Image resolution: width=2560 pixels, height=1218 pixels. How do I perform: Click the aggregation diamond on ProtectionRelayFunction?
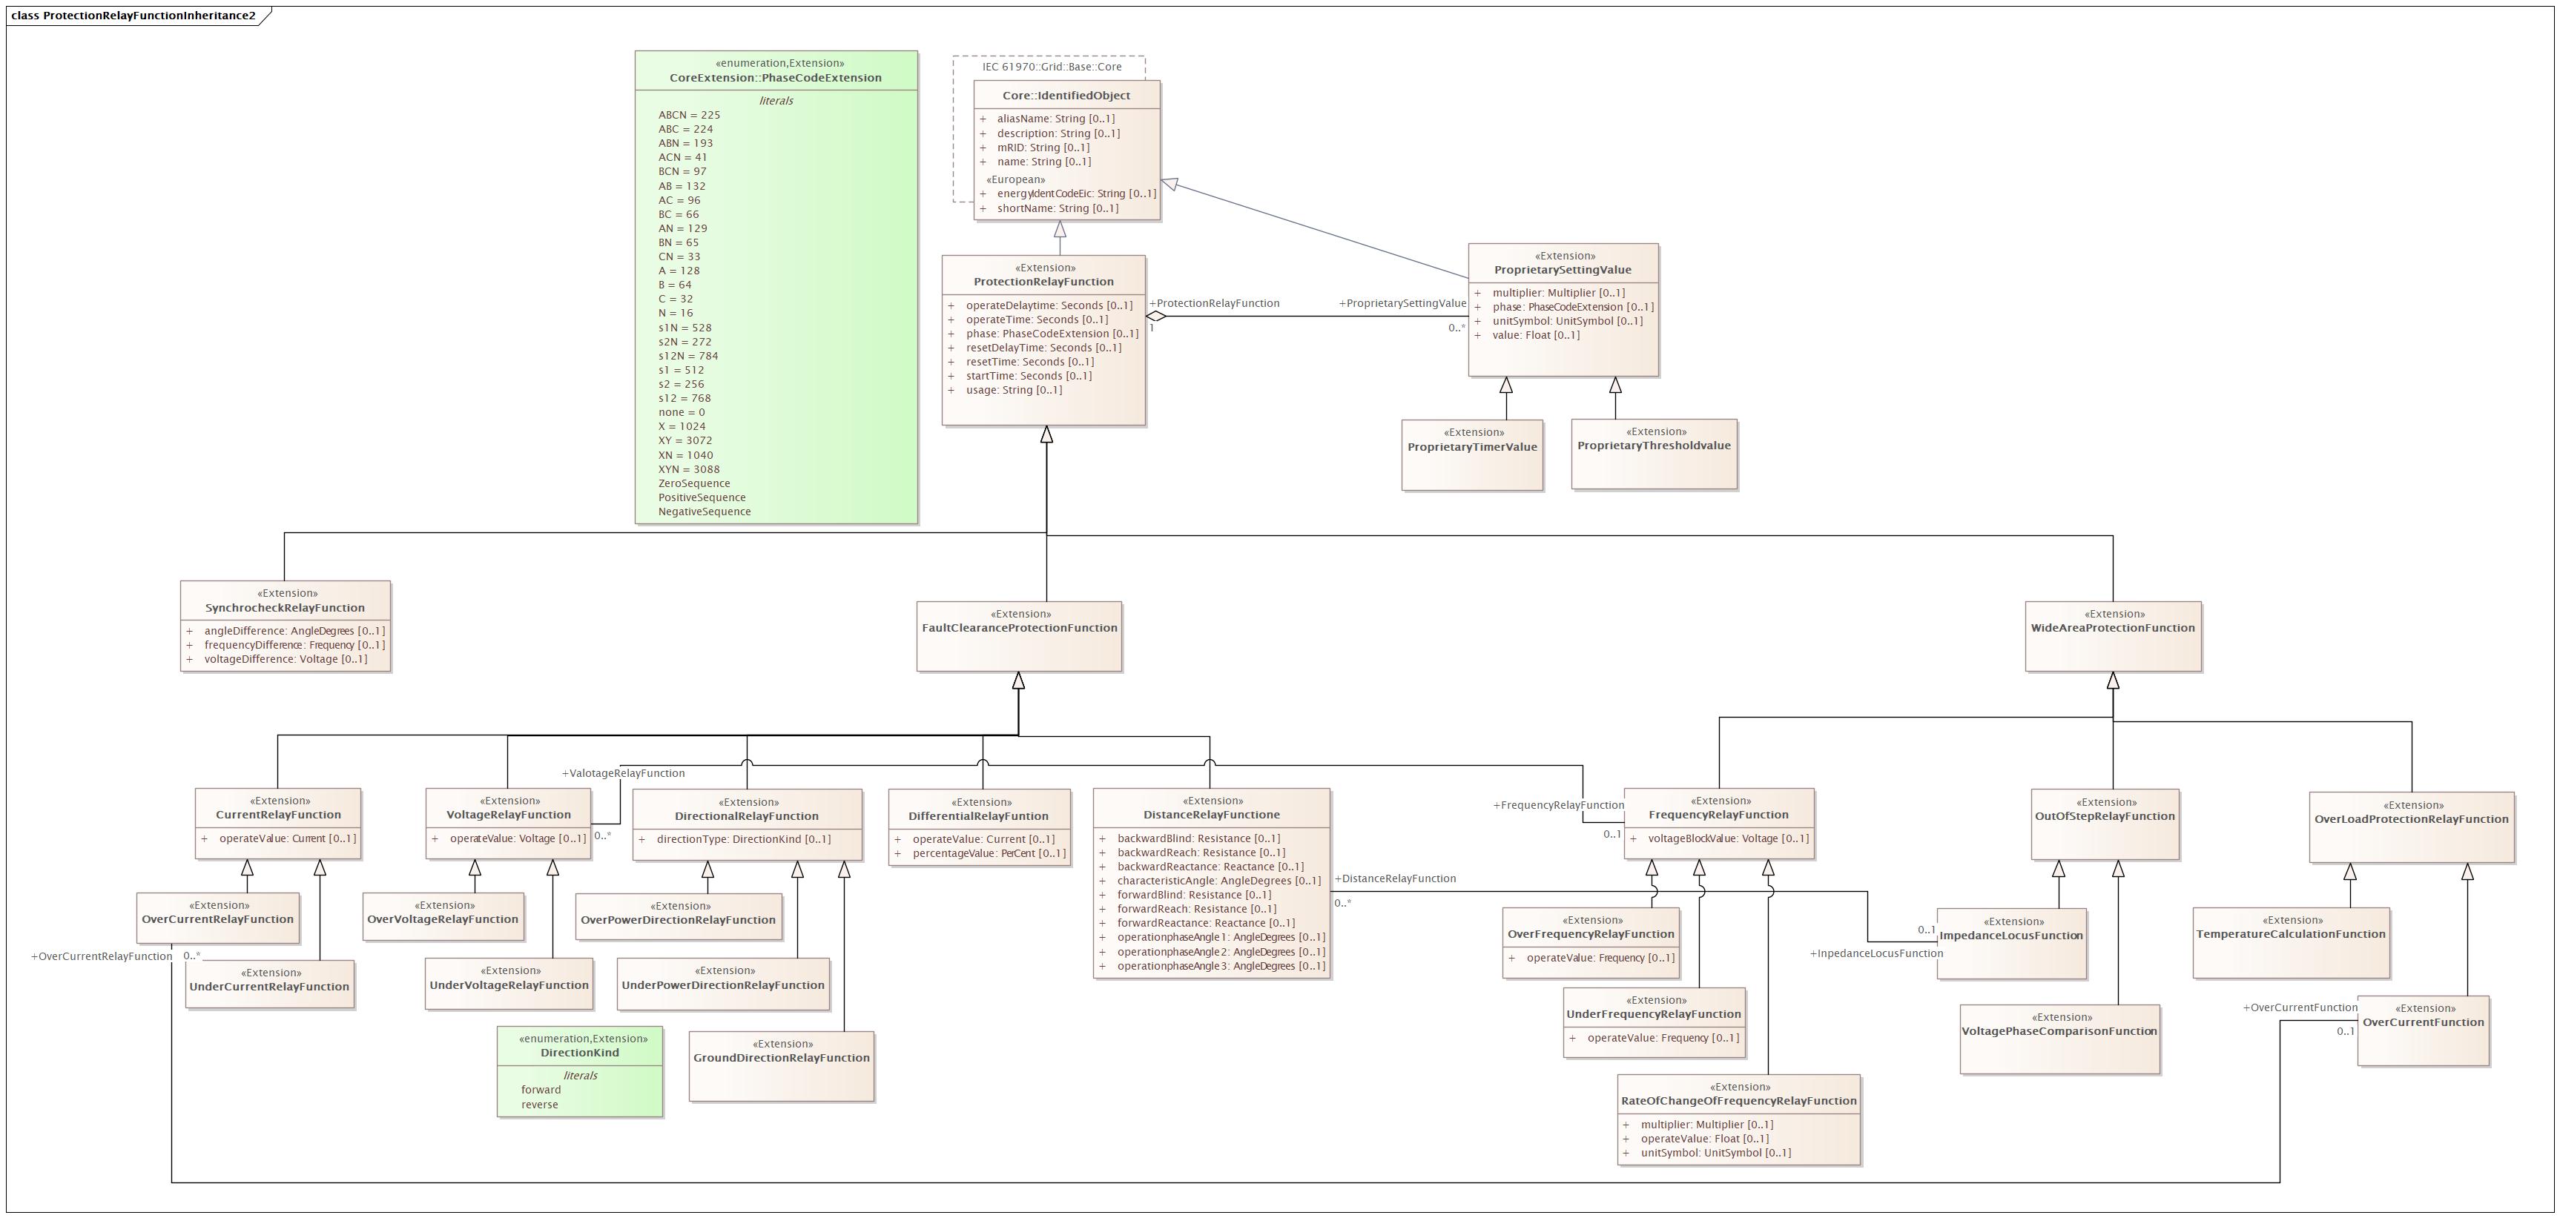tap(1157, 317)
